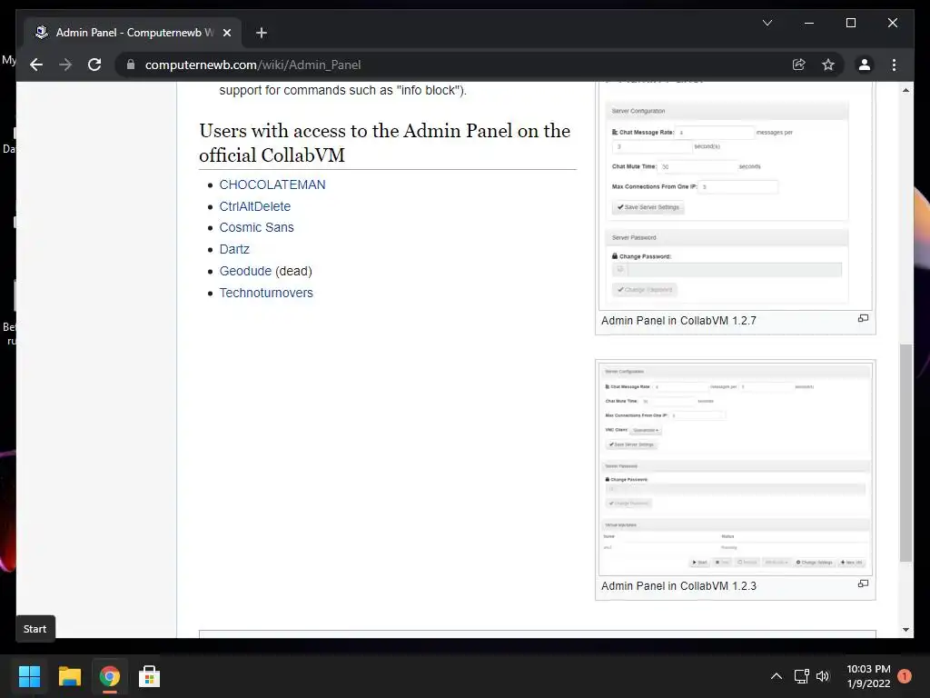Open Admin Panel 1.2.3 screenshot image
This screenshot has width=930, height=698.
tap(736, 469)
